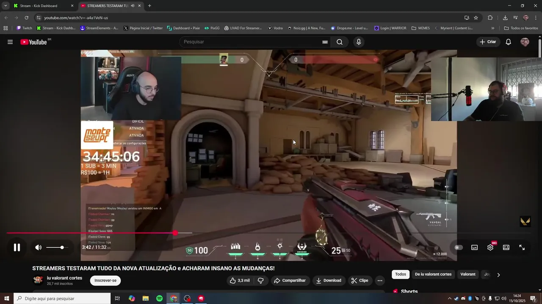Open Chrome three-dot menu
The image size is (542, 304).
click(x=536, y=18)
